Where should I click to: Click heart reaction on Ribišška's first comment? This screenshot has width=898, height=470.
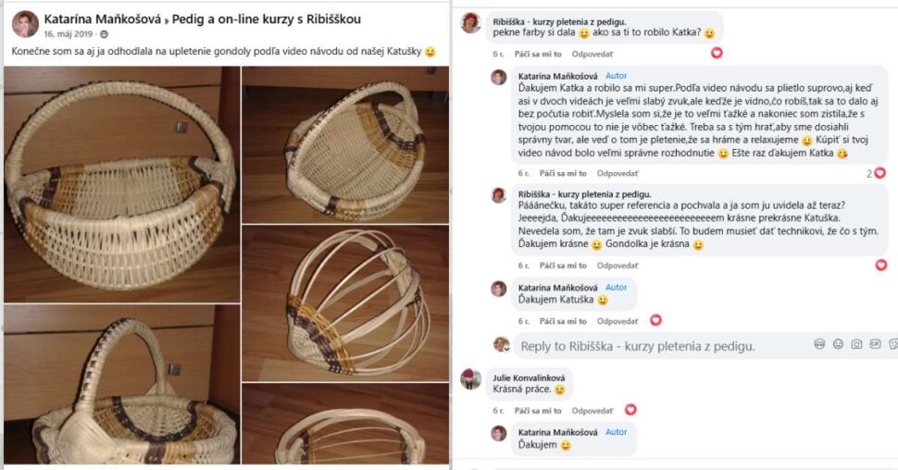pos(716,54)
